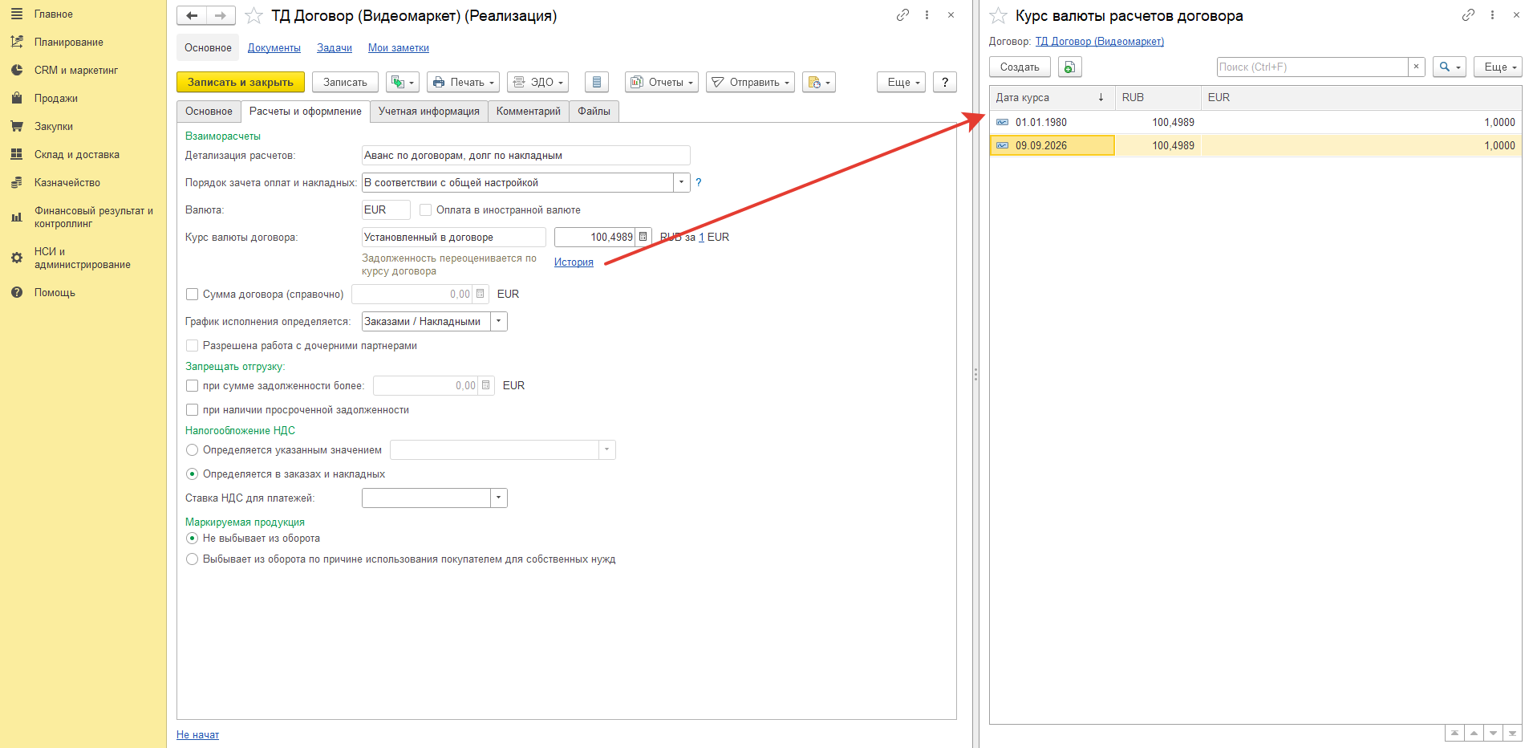Click the document list icon beside ЭДО
The height and width of the screenshot is (748, 1533).
[x=596, y=82]
